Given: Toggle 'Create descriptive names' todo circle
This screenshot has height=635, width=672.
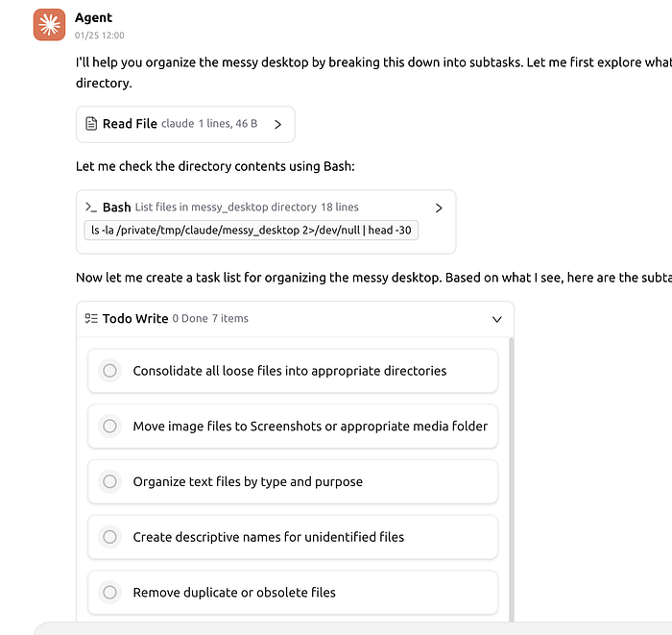Looking at the screenshot, I should [x=109, y=537].
